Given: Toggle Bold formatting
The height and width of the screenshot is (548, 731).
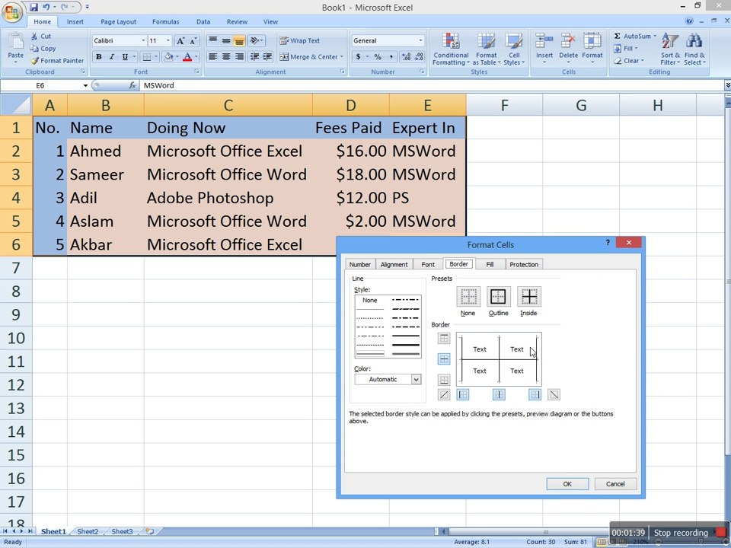Looking at the screenshot, I should point(99,57).
